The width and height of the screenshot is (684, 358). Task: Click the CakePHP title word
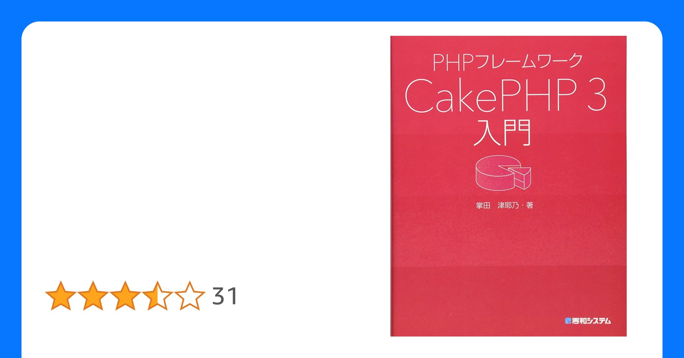click(491, 95)
